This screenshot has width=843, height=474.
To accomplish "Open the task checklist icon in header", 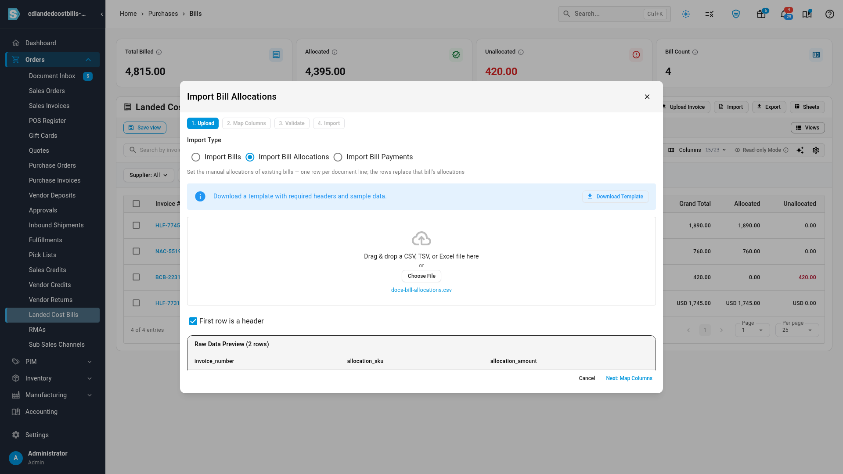I will (710, 14).
